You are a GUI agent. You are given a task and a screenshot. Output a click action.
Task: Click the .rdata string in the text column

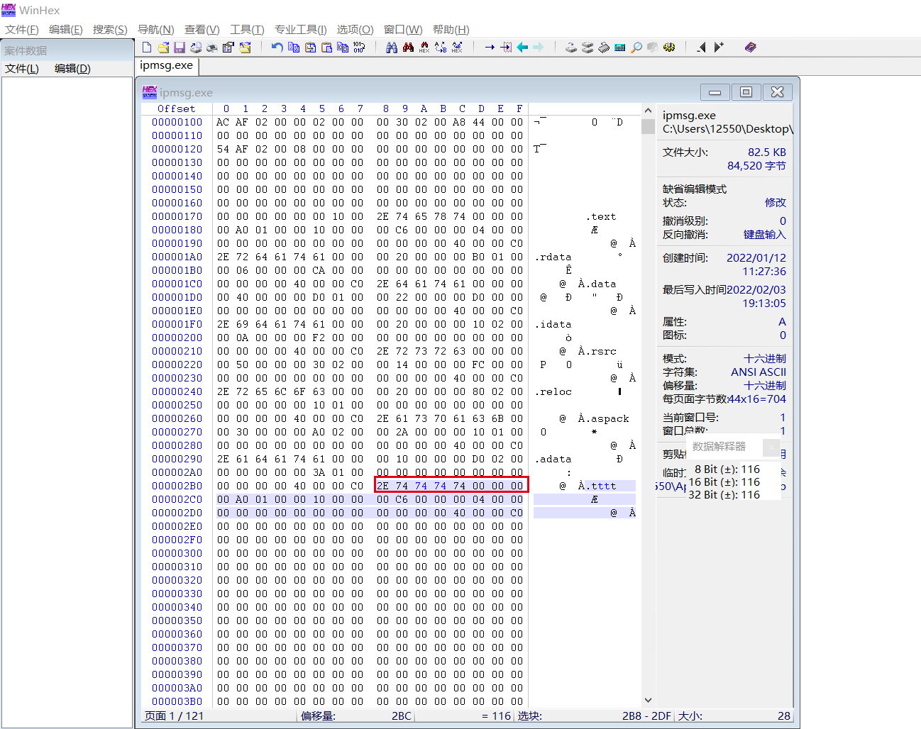(553, 257)
